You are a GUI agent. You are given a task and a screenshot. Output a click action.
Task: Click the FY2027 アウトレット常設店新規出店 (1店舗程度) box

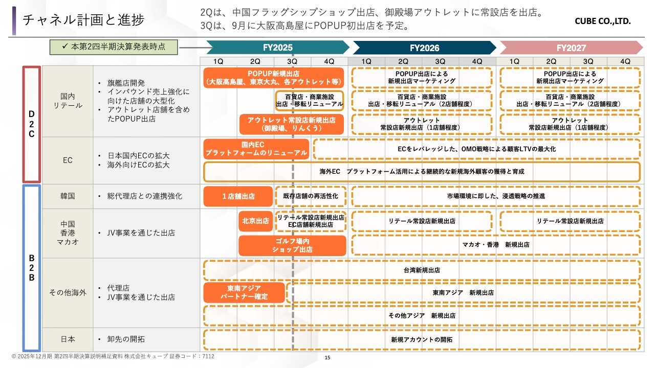point(570,124)
